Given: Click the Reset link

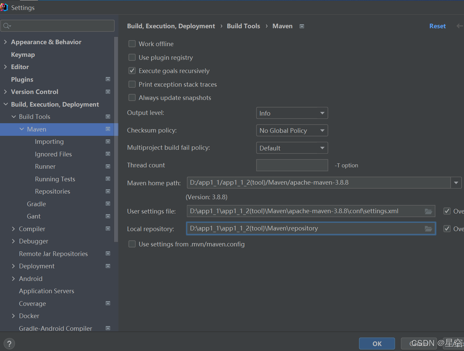Looking at the screenshot, I should 437,26.
